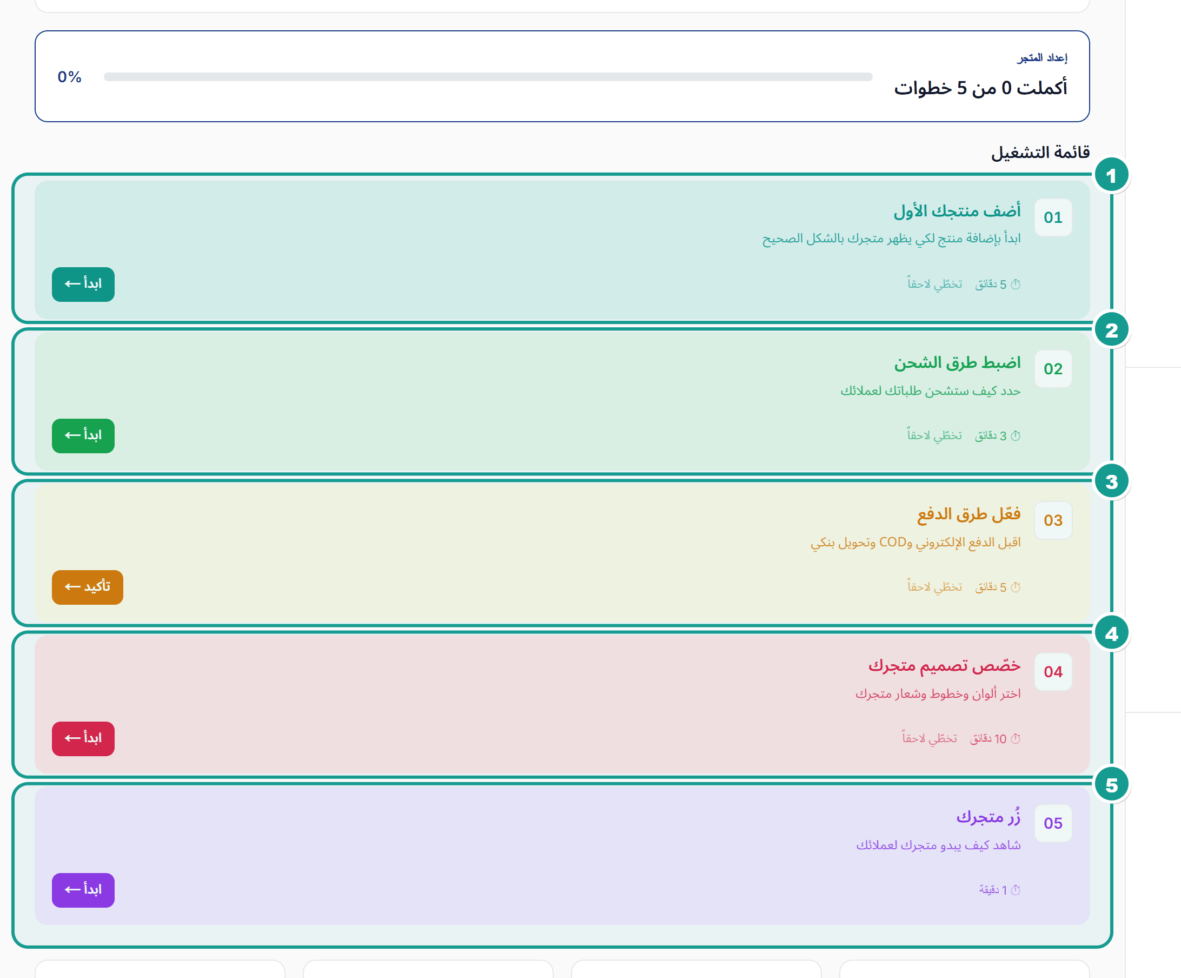
Task: Click description اقبل الدفع الإلكتروني وCOD وتحويل بنكي
Action: tap(915, 542)
